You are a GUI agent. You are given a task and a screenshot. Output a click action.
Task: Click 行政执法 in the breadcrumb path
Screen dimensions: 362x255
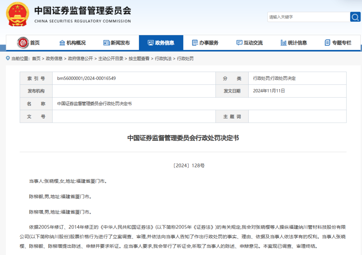tap(163, 59)
